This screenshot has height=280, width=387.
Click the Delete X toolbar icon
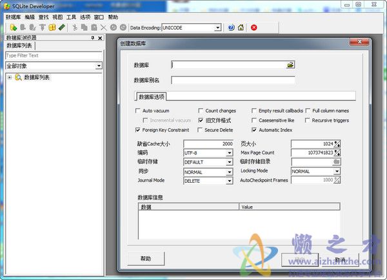pyautogui.click(x=104, y=27)
